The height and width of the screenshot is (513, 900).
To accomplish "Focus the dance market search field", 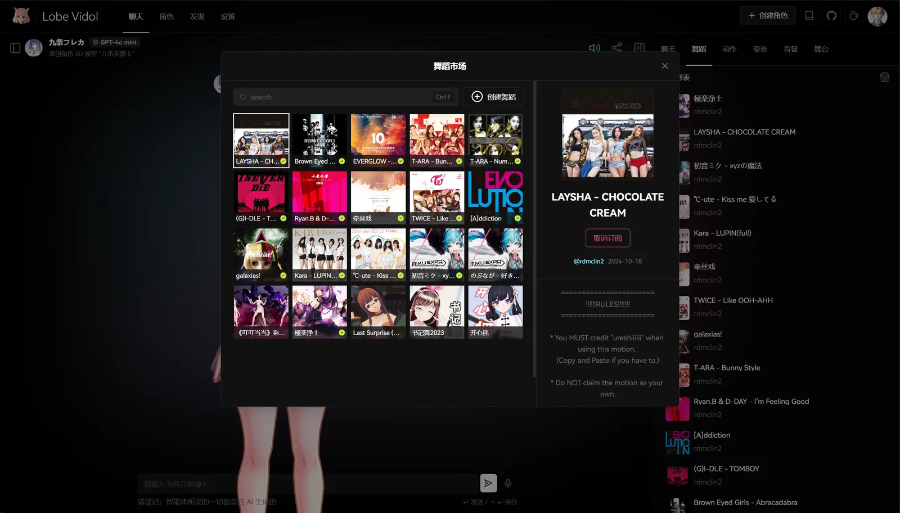I will tap(345, 97).
